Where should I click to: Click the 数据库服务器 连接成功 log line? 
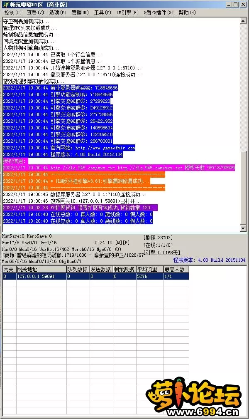click(x=75, y=194)
